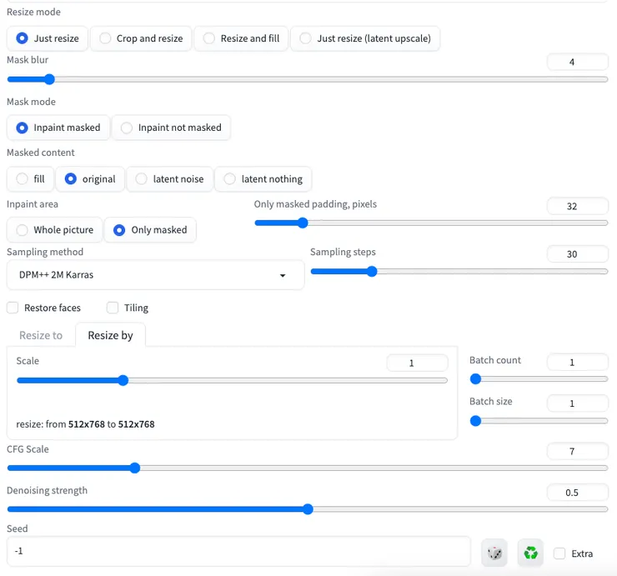
Task: Click the Denoising strength slider handle
Action: (x=308, y=508)
